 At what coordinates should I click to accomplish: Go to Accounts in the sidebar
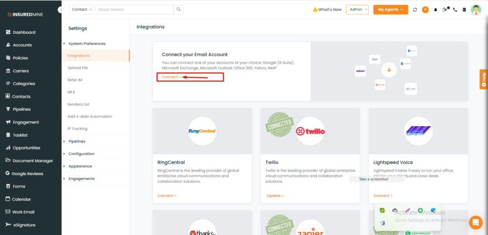(22, 45)
